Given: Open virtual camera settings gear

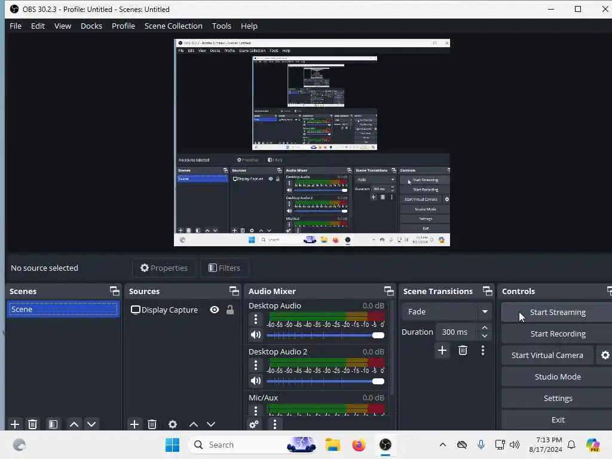Looking at the screenshot, I should point(605,355).
